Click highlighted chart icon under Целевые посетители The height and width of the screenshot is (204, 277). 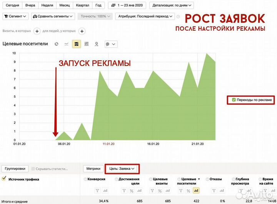click(x=196, y=191)
